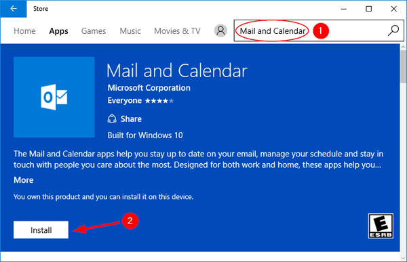Viewport: 407px width, 262px height.
Task: Switch to the Games tab
Action: 94,31
